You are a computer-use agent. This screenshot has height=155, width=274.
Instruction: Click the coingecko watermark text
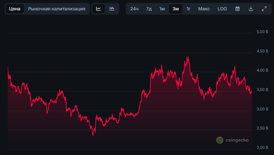click(237, 140)
